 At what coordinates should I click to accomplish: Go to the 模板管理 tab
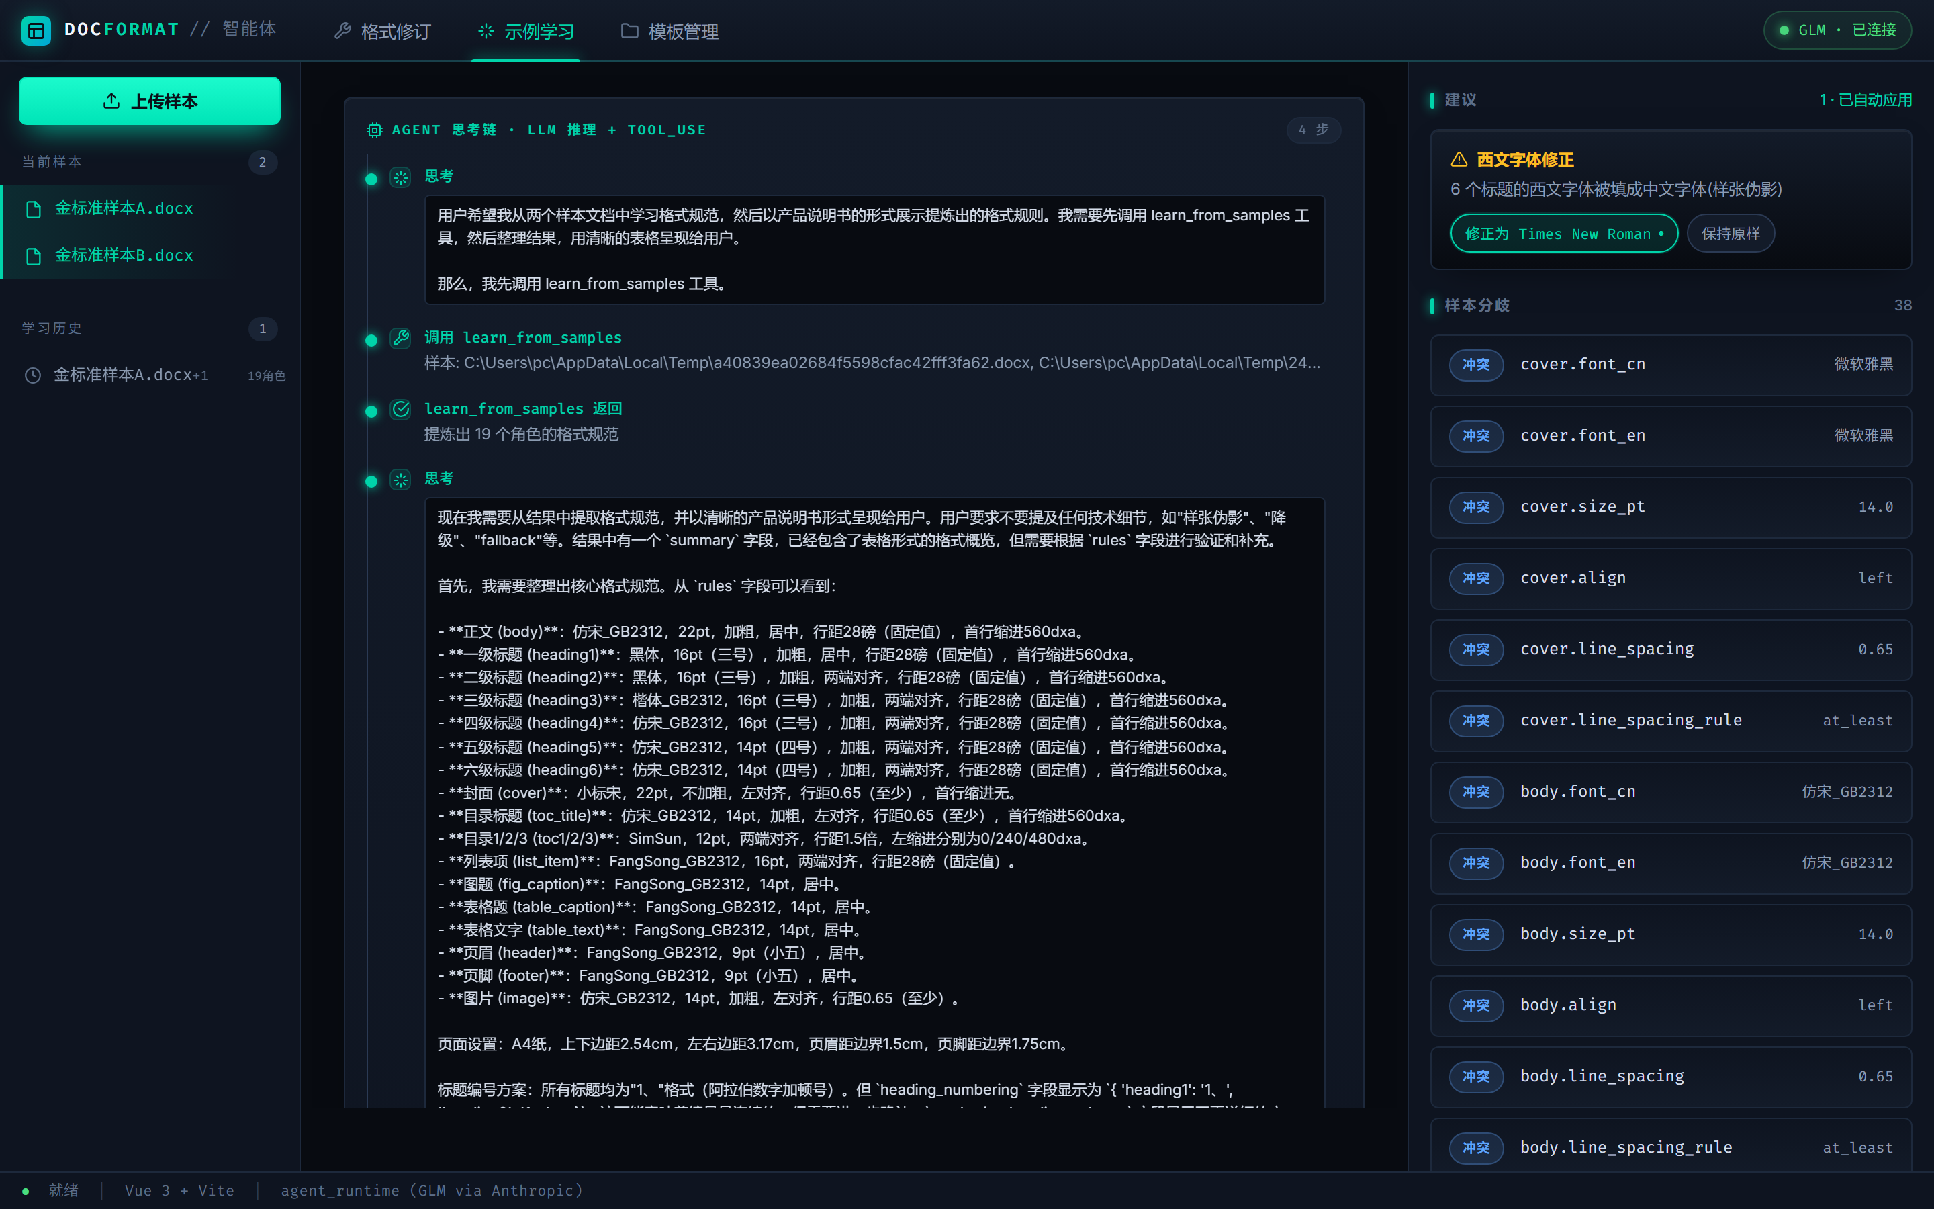[670, 31]
